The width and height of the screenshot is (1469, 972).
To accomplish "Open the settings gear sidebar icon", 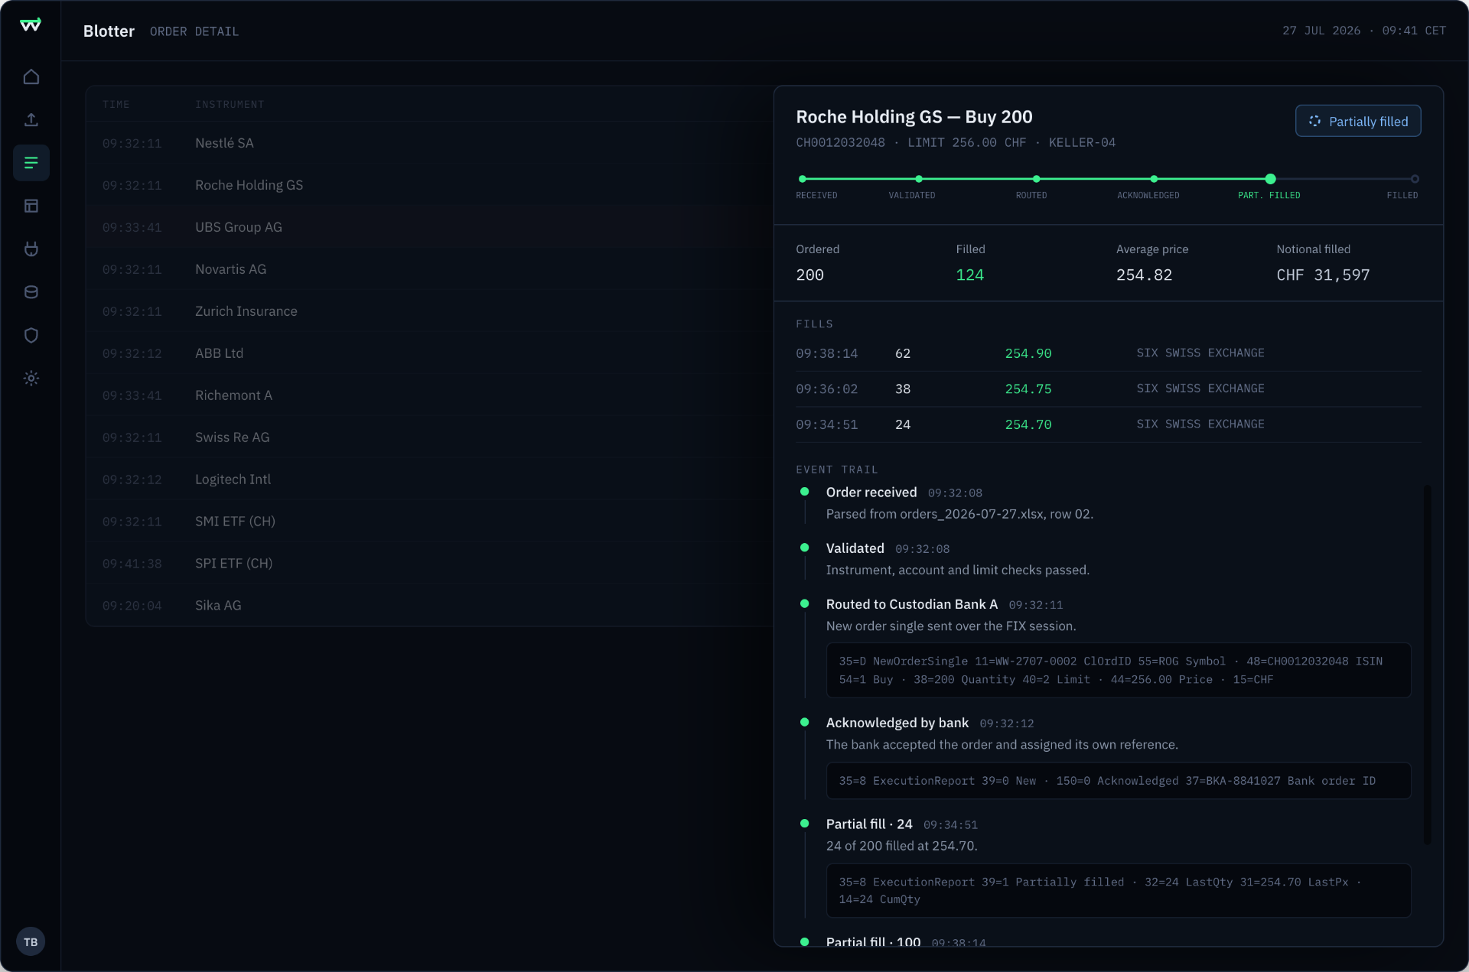I will 31,378.
